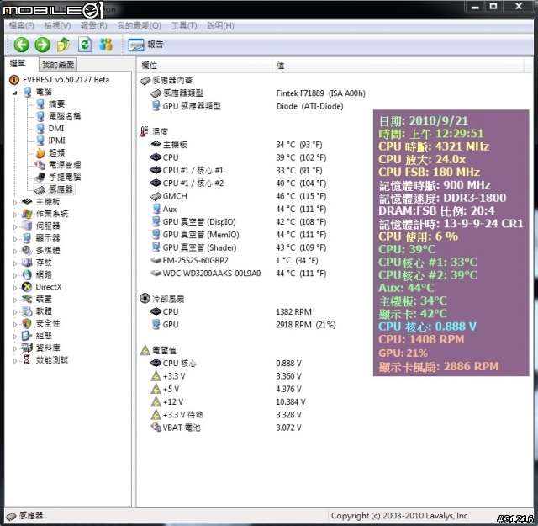The image size is (538, 526).
Task: Select the +12 V voltage row
Action: coord(228,402)
